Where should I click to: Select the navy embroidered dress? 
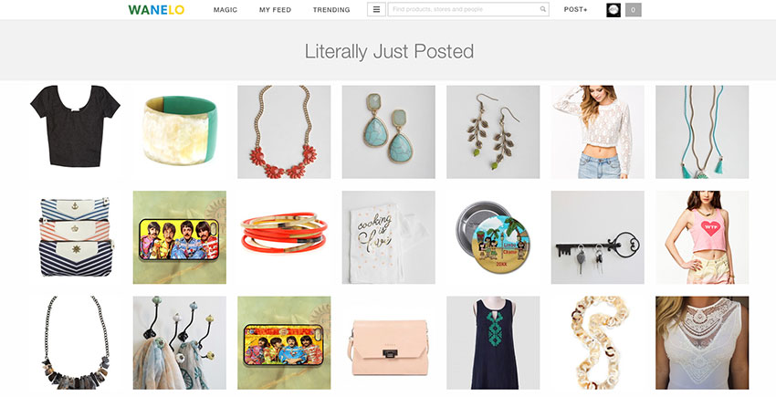click(493, 342)
